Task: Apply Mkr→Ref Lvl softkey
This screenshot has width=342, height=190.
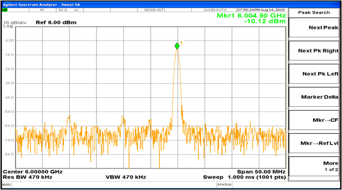Action: (x=314, y=143)
